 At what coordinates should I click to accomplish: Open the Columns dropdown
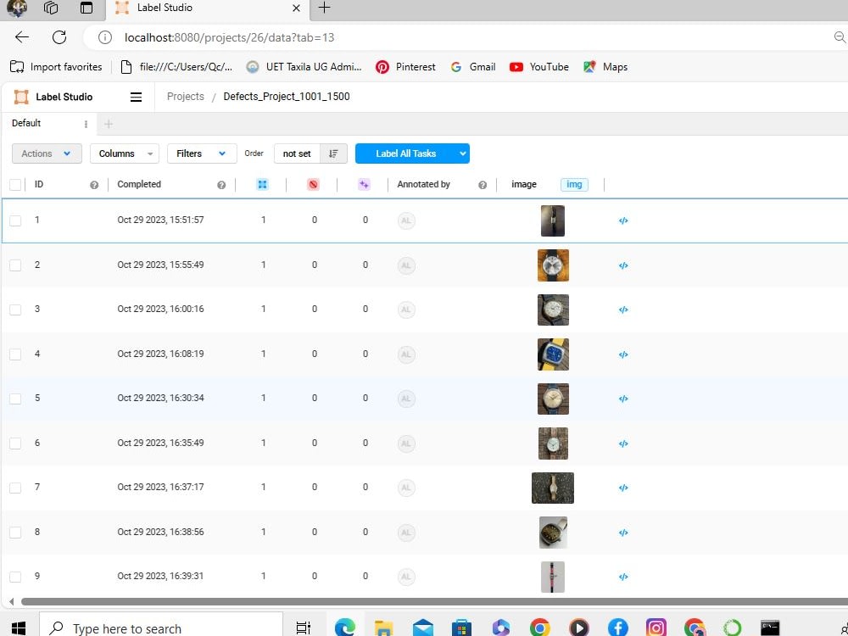click(124, 153)
